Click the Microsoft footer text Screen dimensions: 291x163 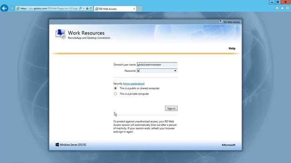coord(228,145)
